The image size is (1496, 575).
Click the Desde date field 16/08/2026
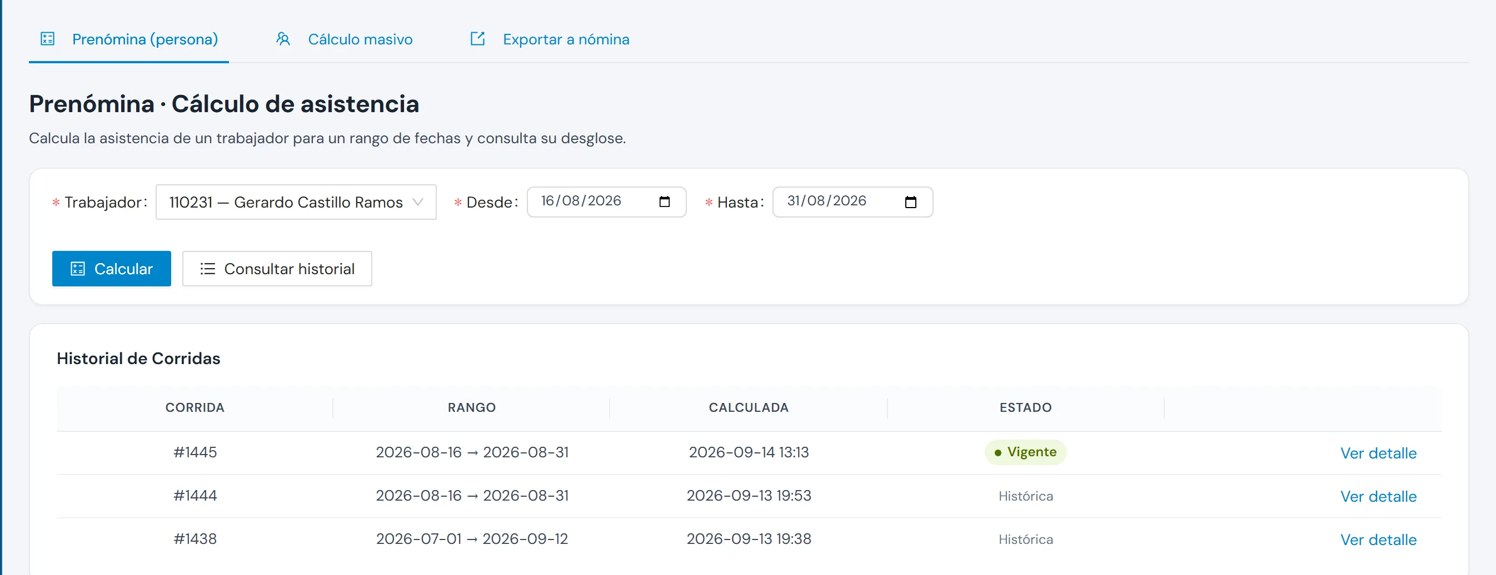(606, 202)
